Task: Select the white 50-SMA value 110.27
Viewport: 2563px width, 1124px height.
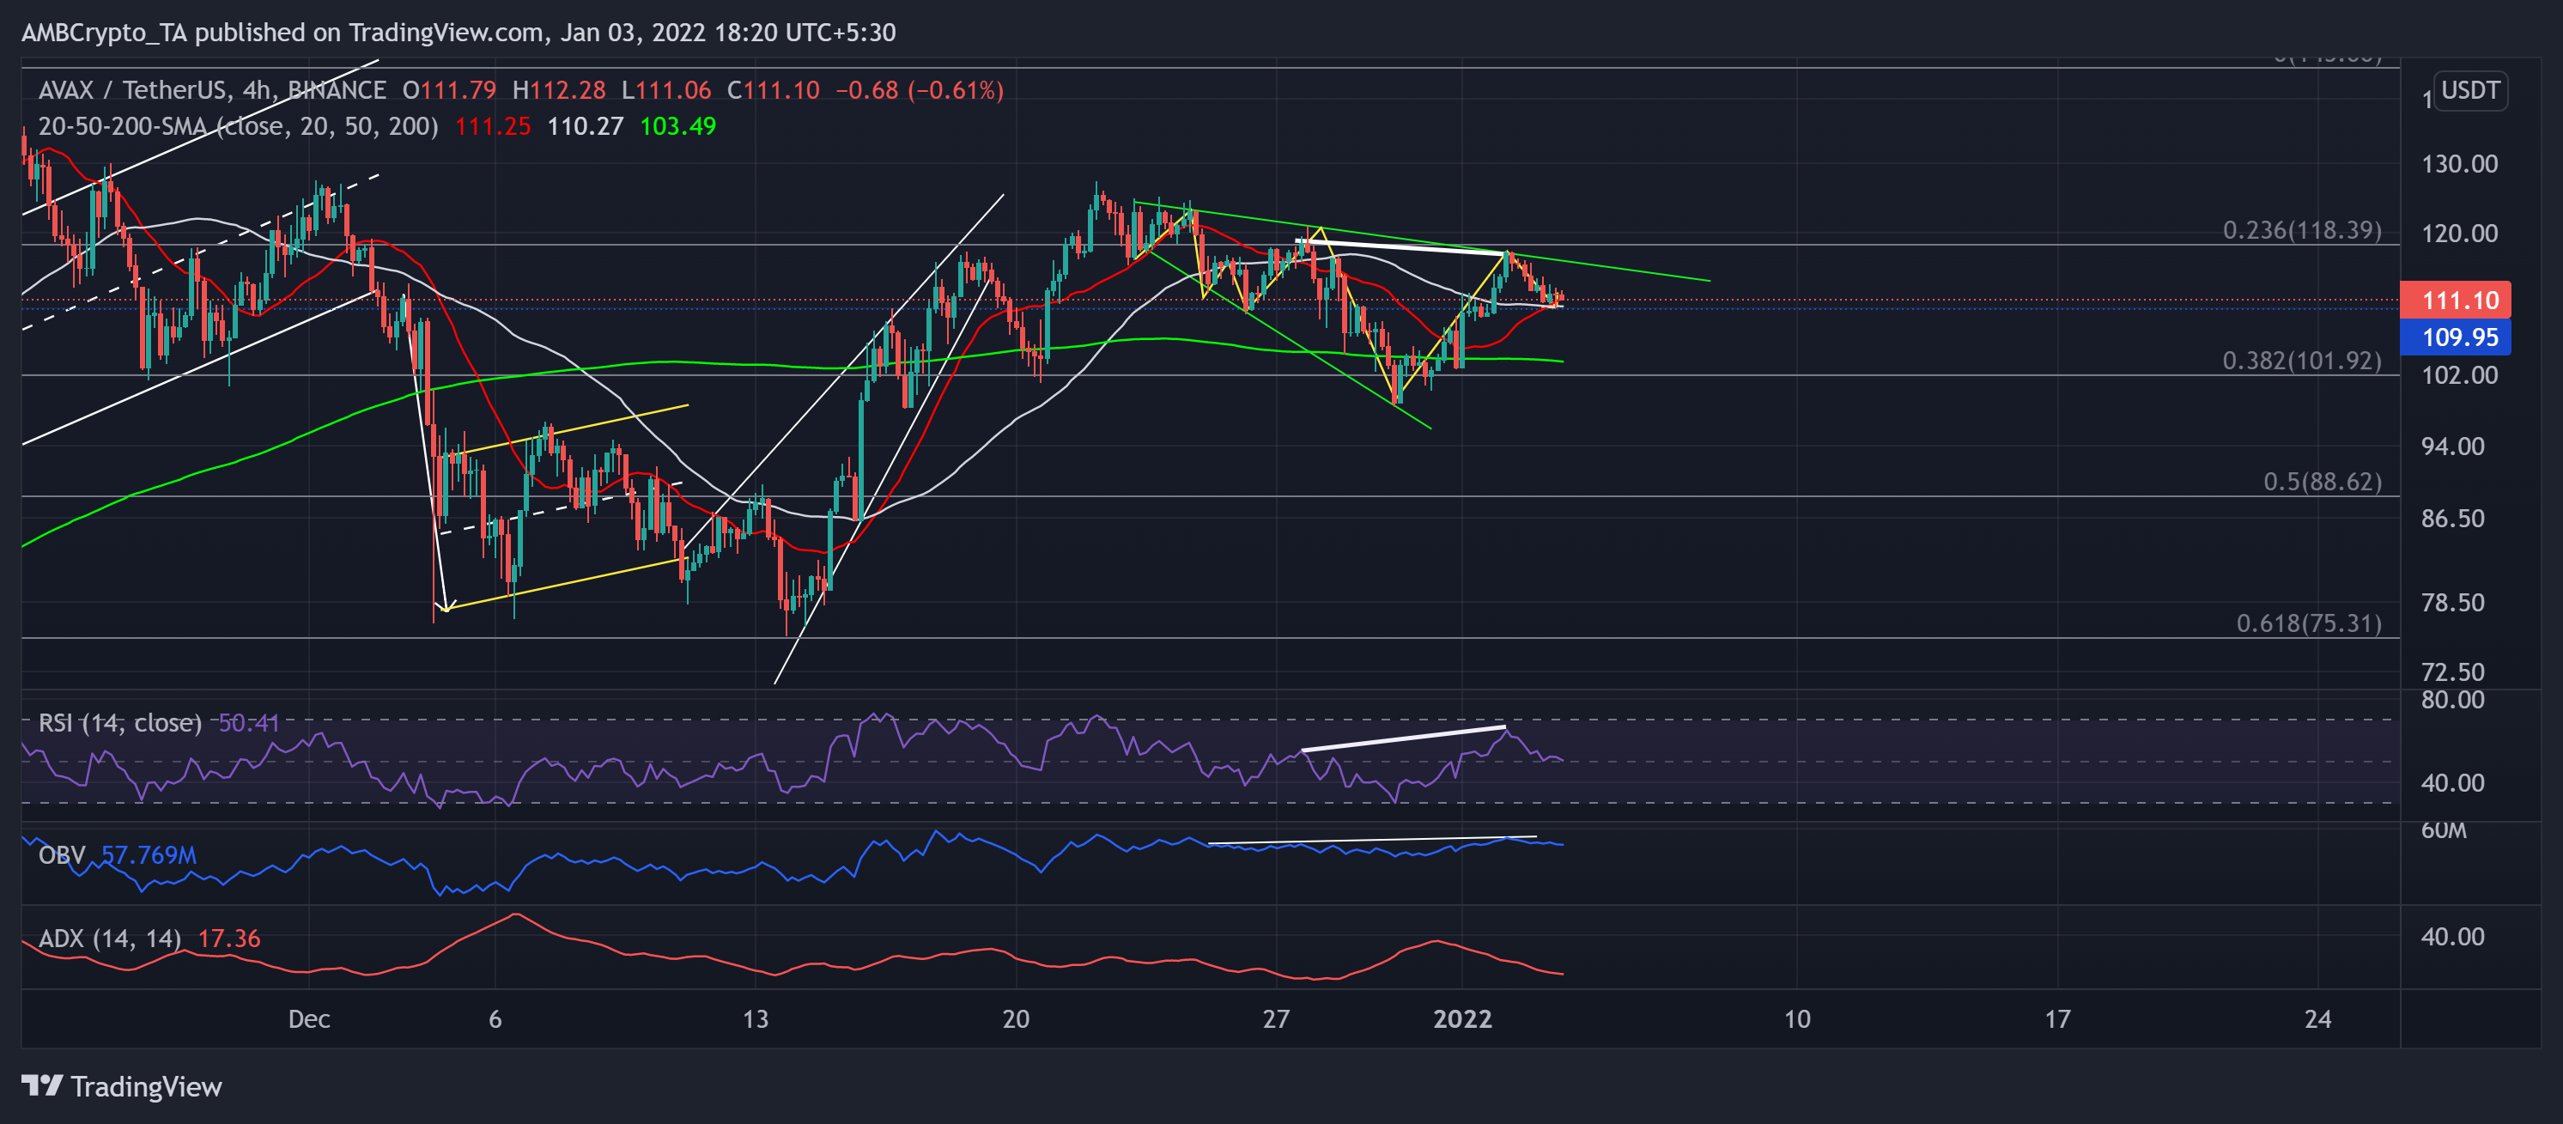Action: click(x=585, y=126)
